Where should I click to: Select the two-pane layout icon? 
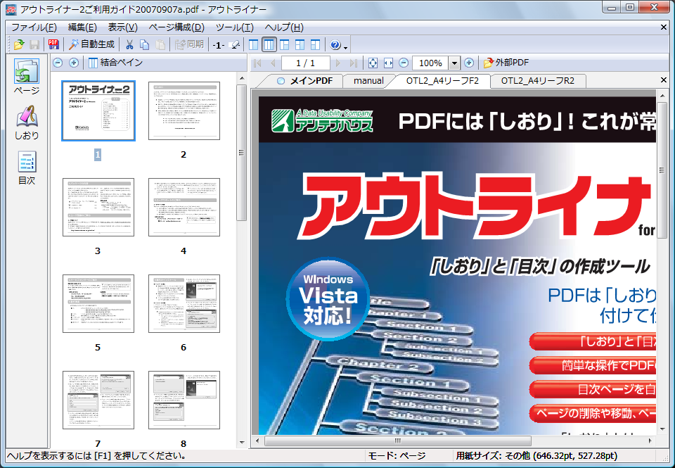tap(254, 44)
